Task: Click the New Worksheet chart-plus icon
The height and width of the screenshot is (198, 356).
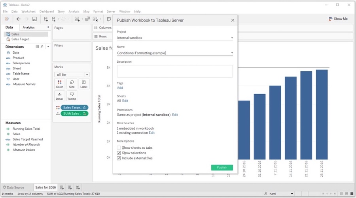Action: click(77, 19)
